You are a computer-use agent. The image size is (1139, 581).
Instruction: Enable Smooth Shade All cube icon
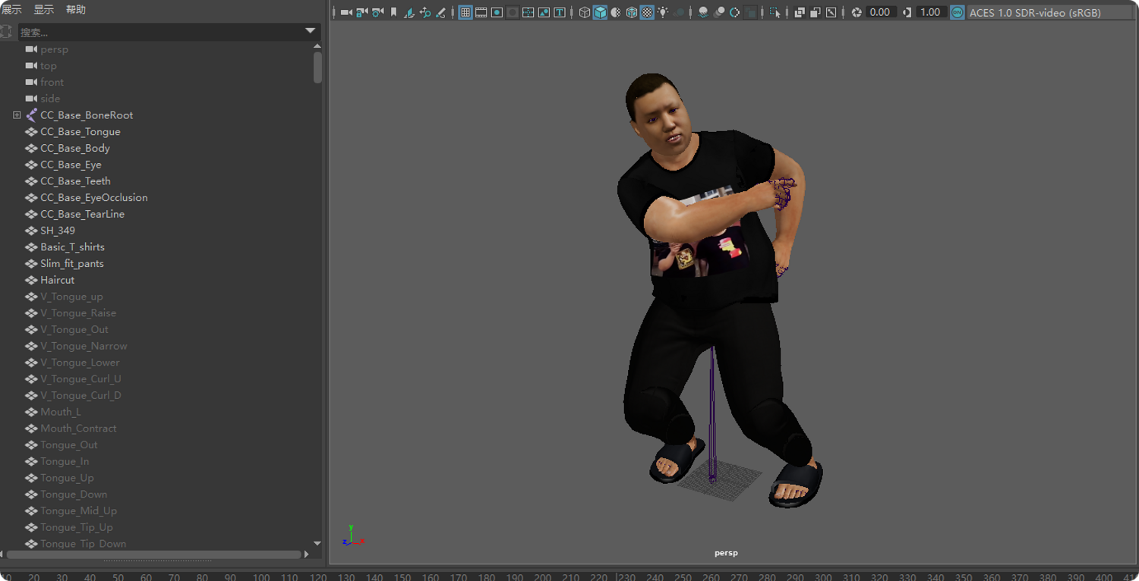(600, 12)
